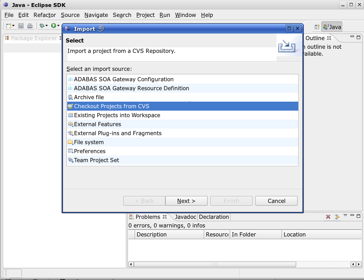The image size is (364, 280).
Task: Open the Source menu
Action: tap(70, 15)
